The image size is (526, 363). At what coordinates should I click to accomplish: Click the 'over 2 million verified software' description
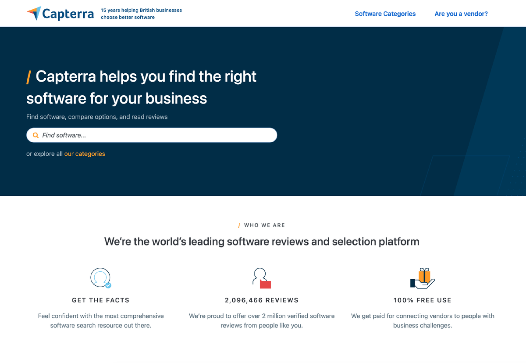coord(262,321)
